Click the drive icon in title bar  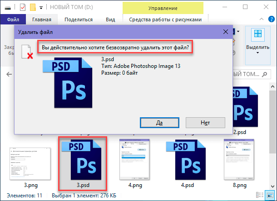coord(8,8)
